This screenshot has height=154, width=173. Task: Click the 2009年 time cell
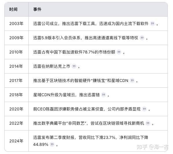[16, 38]
